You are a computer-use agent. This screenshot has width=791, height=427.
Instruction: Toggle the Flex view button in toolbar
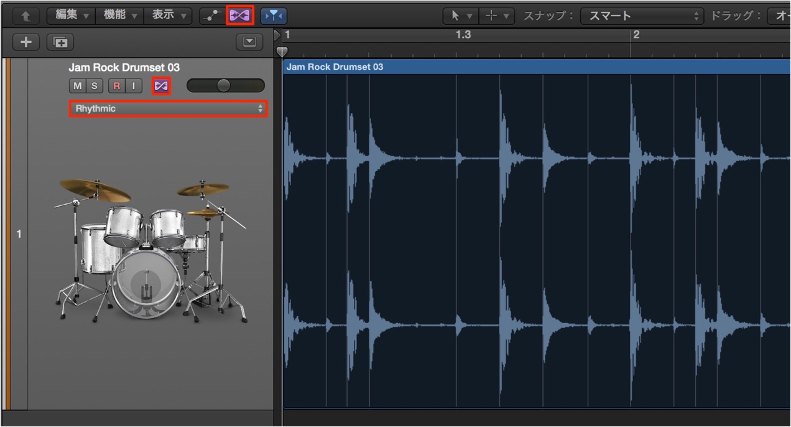pyautogui.click(x=239, y=15)
